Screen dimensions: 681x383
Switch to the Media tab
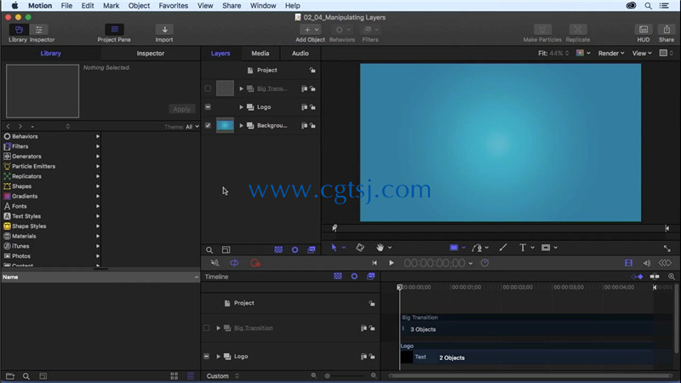pos(260,54)
